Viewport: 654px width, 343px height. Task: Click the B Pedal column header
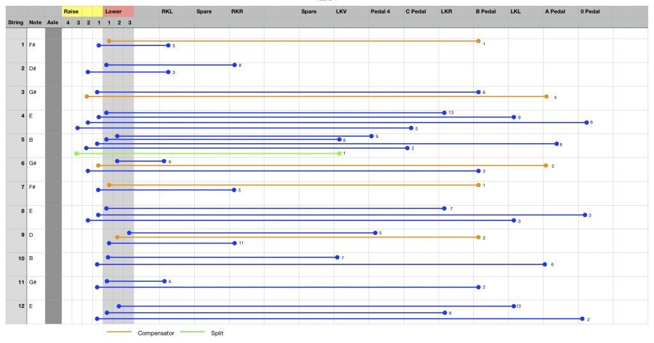[485, 11]
